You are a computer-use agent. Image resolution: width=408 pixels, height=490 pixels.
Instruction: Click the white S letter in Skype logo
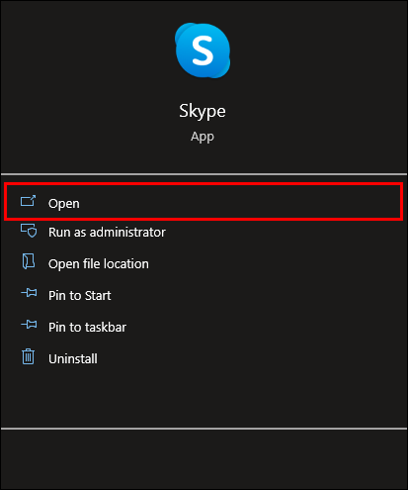(x=203, y=50)
